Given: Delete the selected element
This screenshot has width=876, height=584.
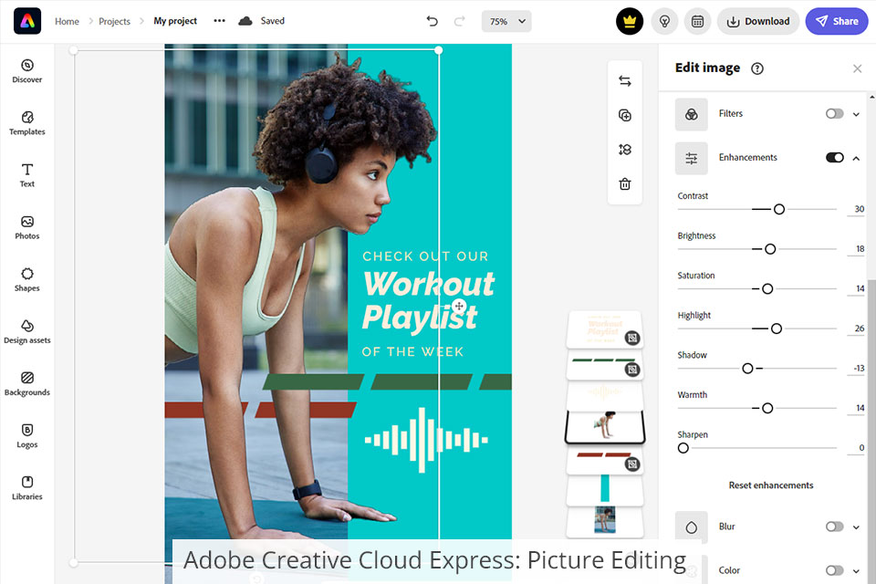Looking at the screenshot, I should (x=624, y=183).
